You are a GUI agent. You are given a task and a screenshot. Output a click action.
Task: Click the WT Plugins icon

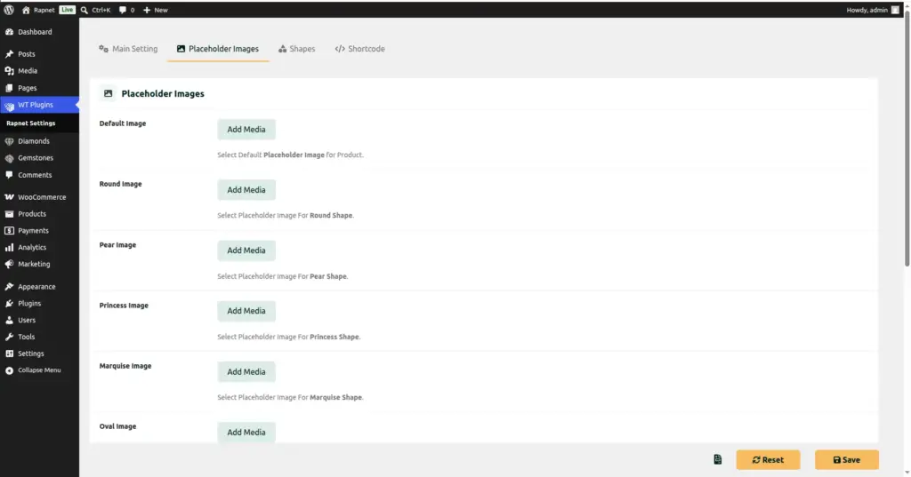9,106
